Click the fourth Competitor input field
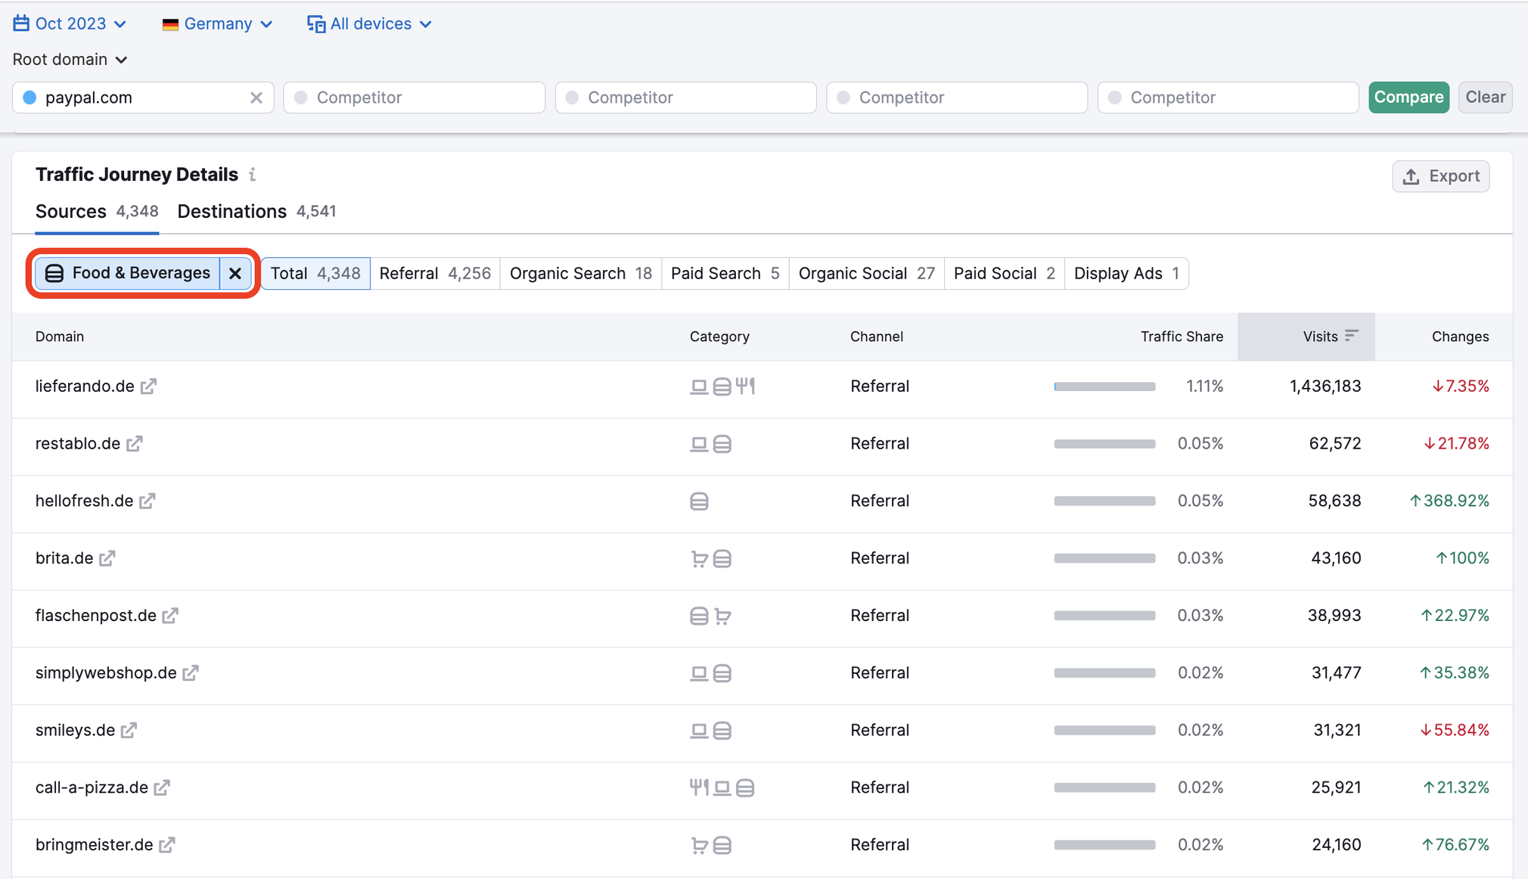The image size is (1528, 879). pos(1228,98)
